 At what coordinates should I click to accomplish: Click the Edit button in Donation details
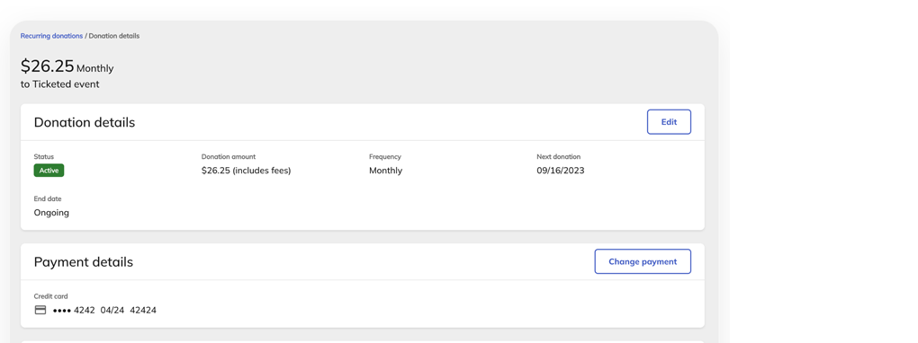tap(670, 122)
